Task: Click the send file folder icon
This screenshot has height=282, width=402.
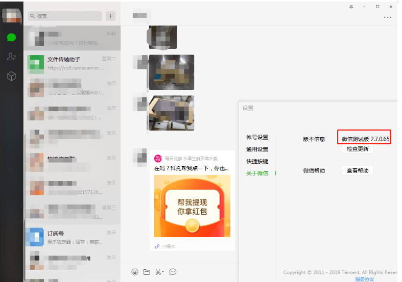Action: coord(147,272)
